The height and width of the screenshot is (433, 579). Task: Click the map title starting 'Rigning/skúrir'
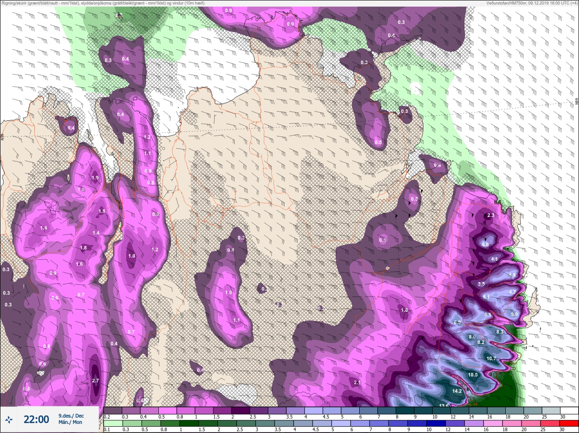(x=103, y=3)
